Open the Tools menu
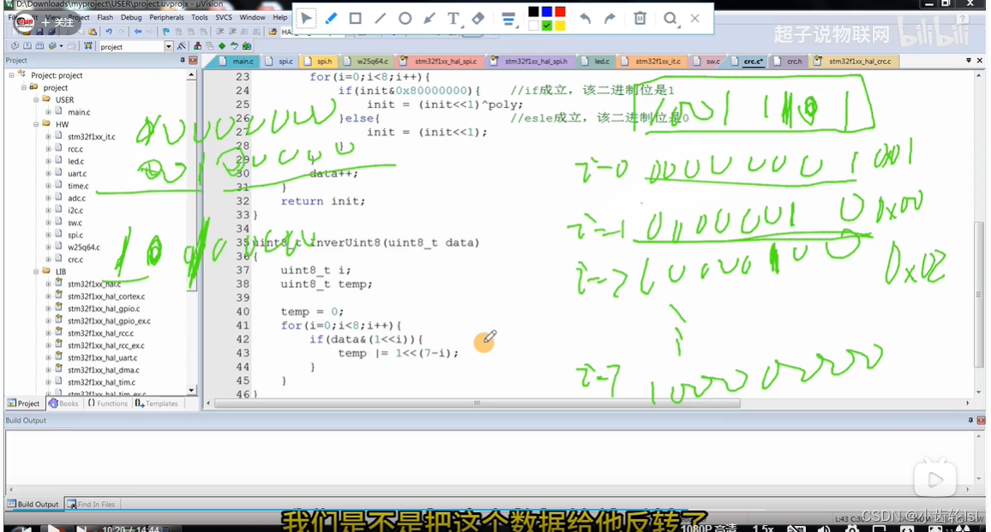Screen dimensions: 991x532 click(x=200, y=17)
